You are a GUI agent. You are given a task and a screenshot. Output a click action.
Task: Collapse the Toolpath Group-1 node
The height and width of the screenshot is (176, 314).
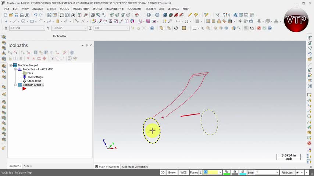pyautogui.click(x=15, y=85)
